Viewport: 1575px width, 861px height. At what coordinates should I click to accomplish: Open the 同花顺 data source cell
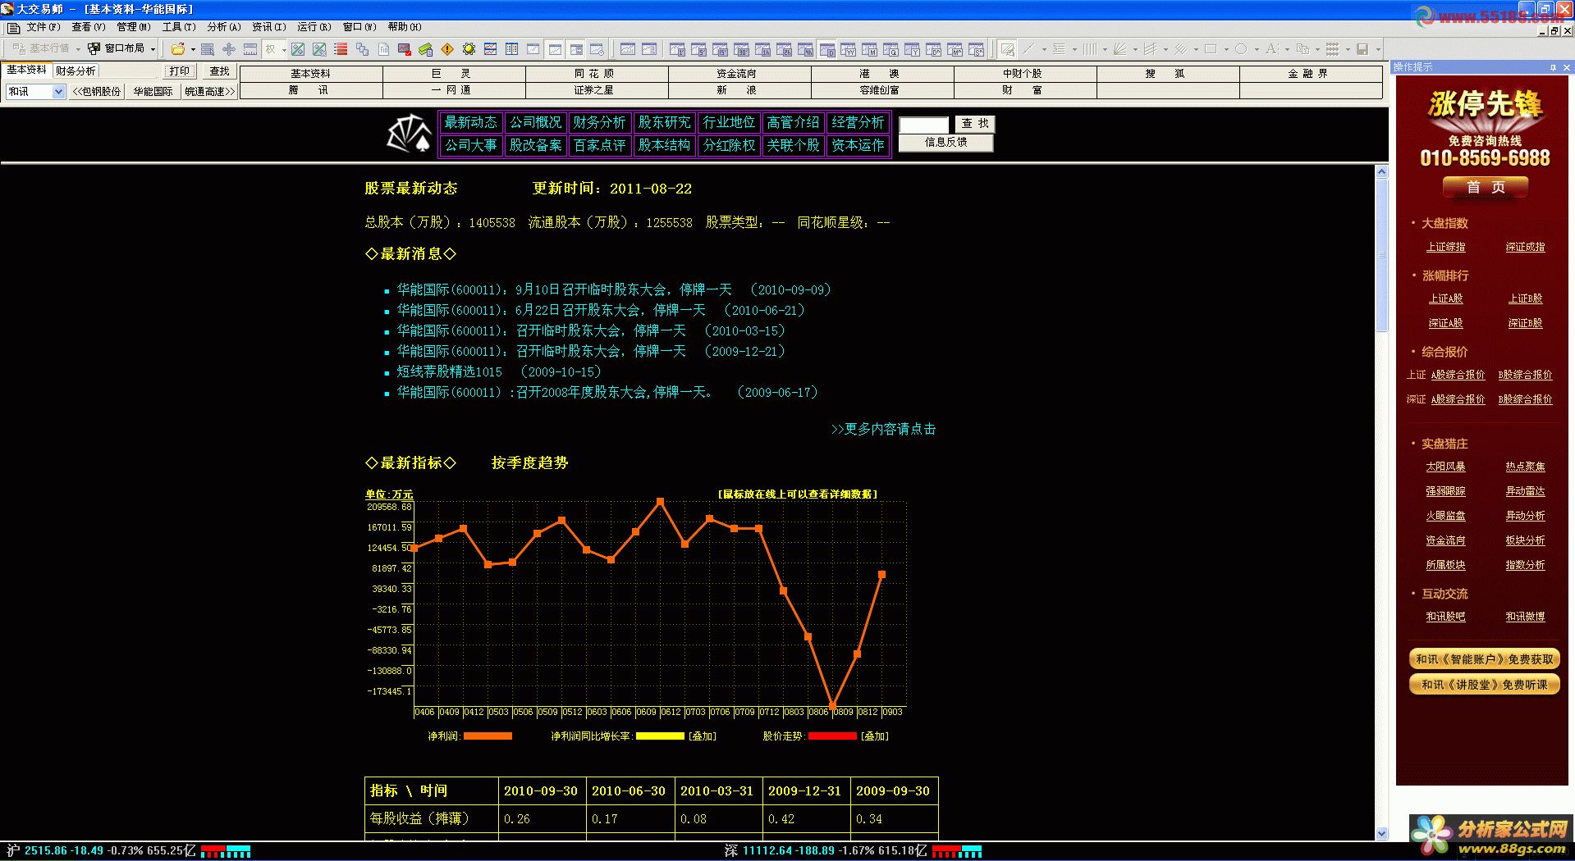click(x=596, y=74)
